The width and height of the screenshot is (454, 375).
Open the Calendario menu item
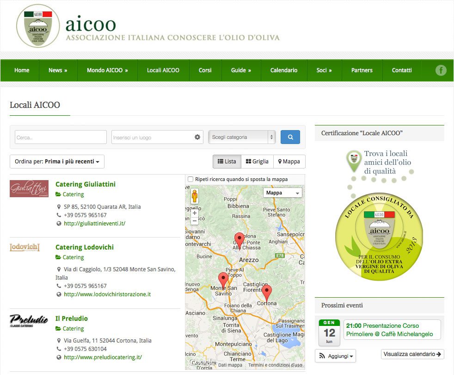pyautogui.click(x=283, y=70)
